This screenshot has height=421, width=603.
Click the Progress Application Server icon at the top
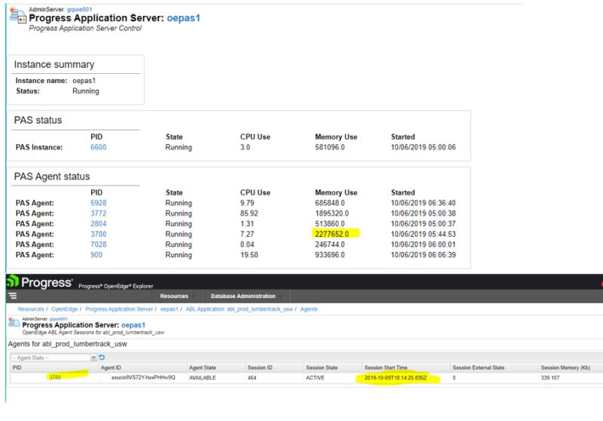(x=17, y=16)
